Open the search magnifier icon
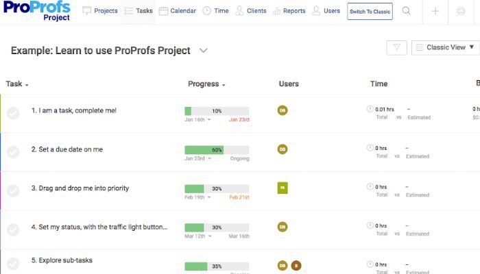 tap(406, 11)
